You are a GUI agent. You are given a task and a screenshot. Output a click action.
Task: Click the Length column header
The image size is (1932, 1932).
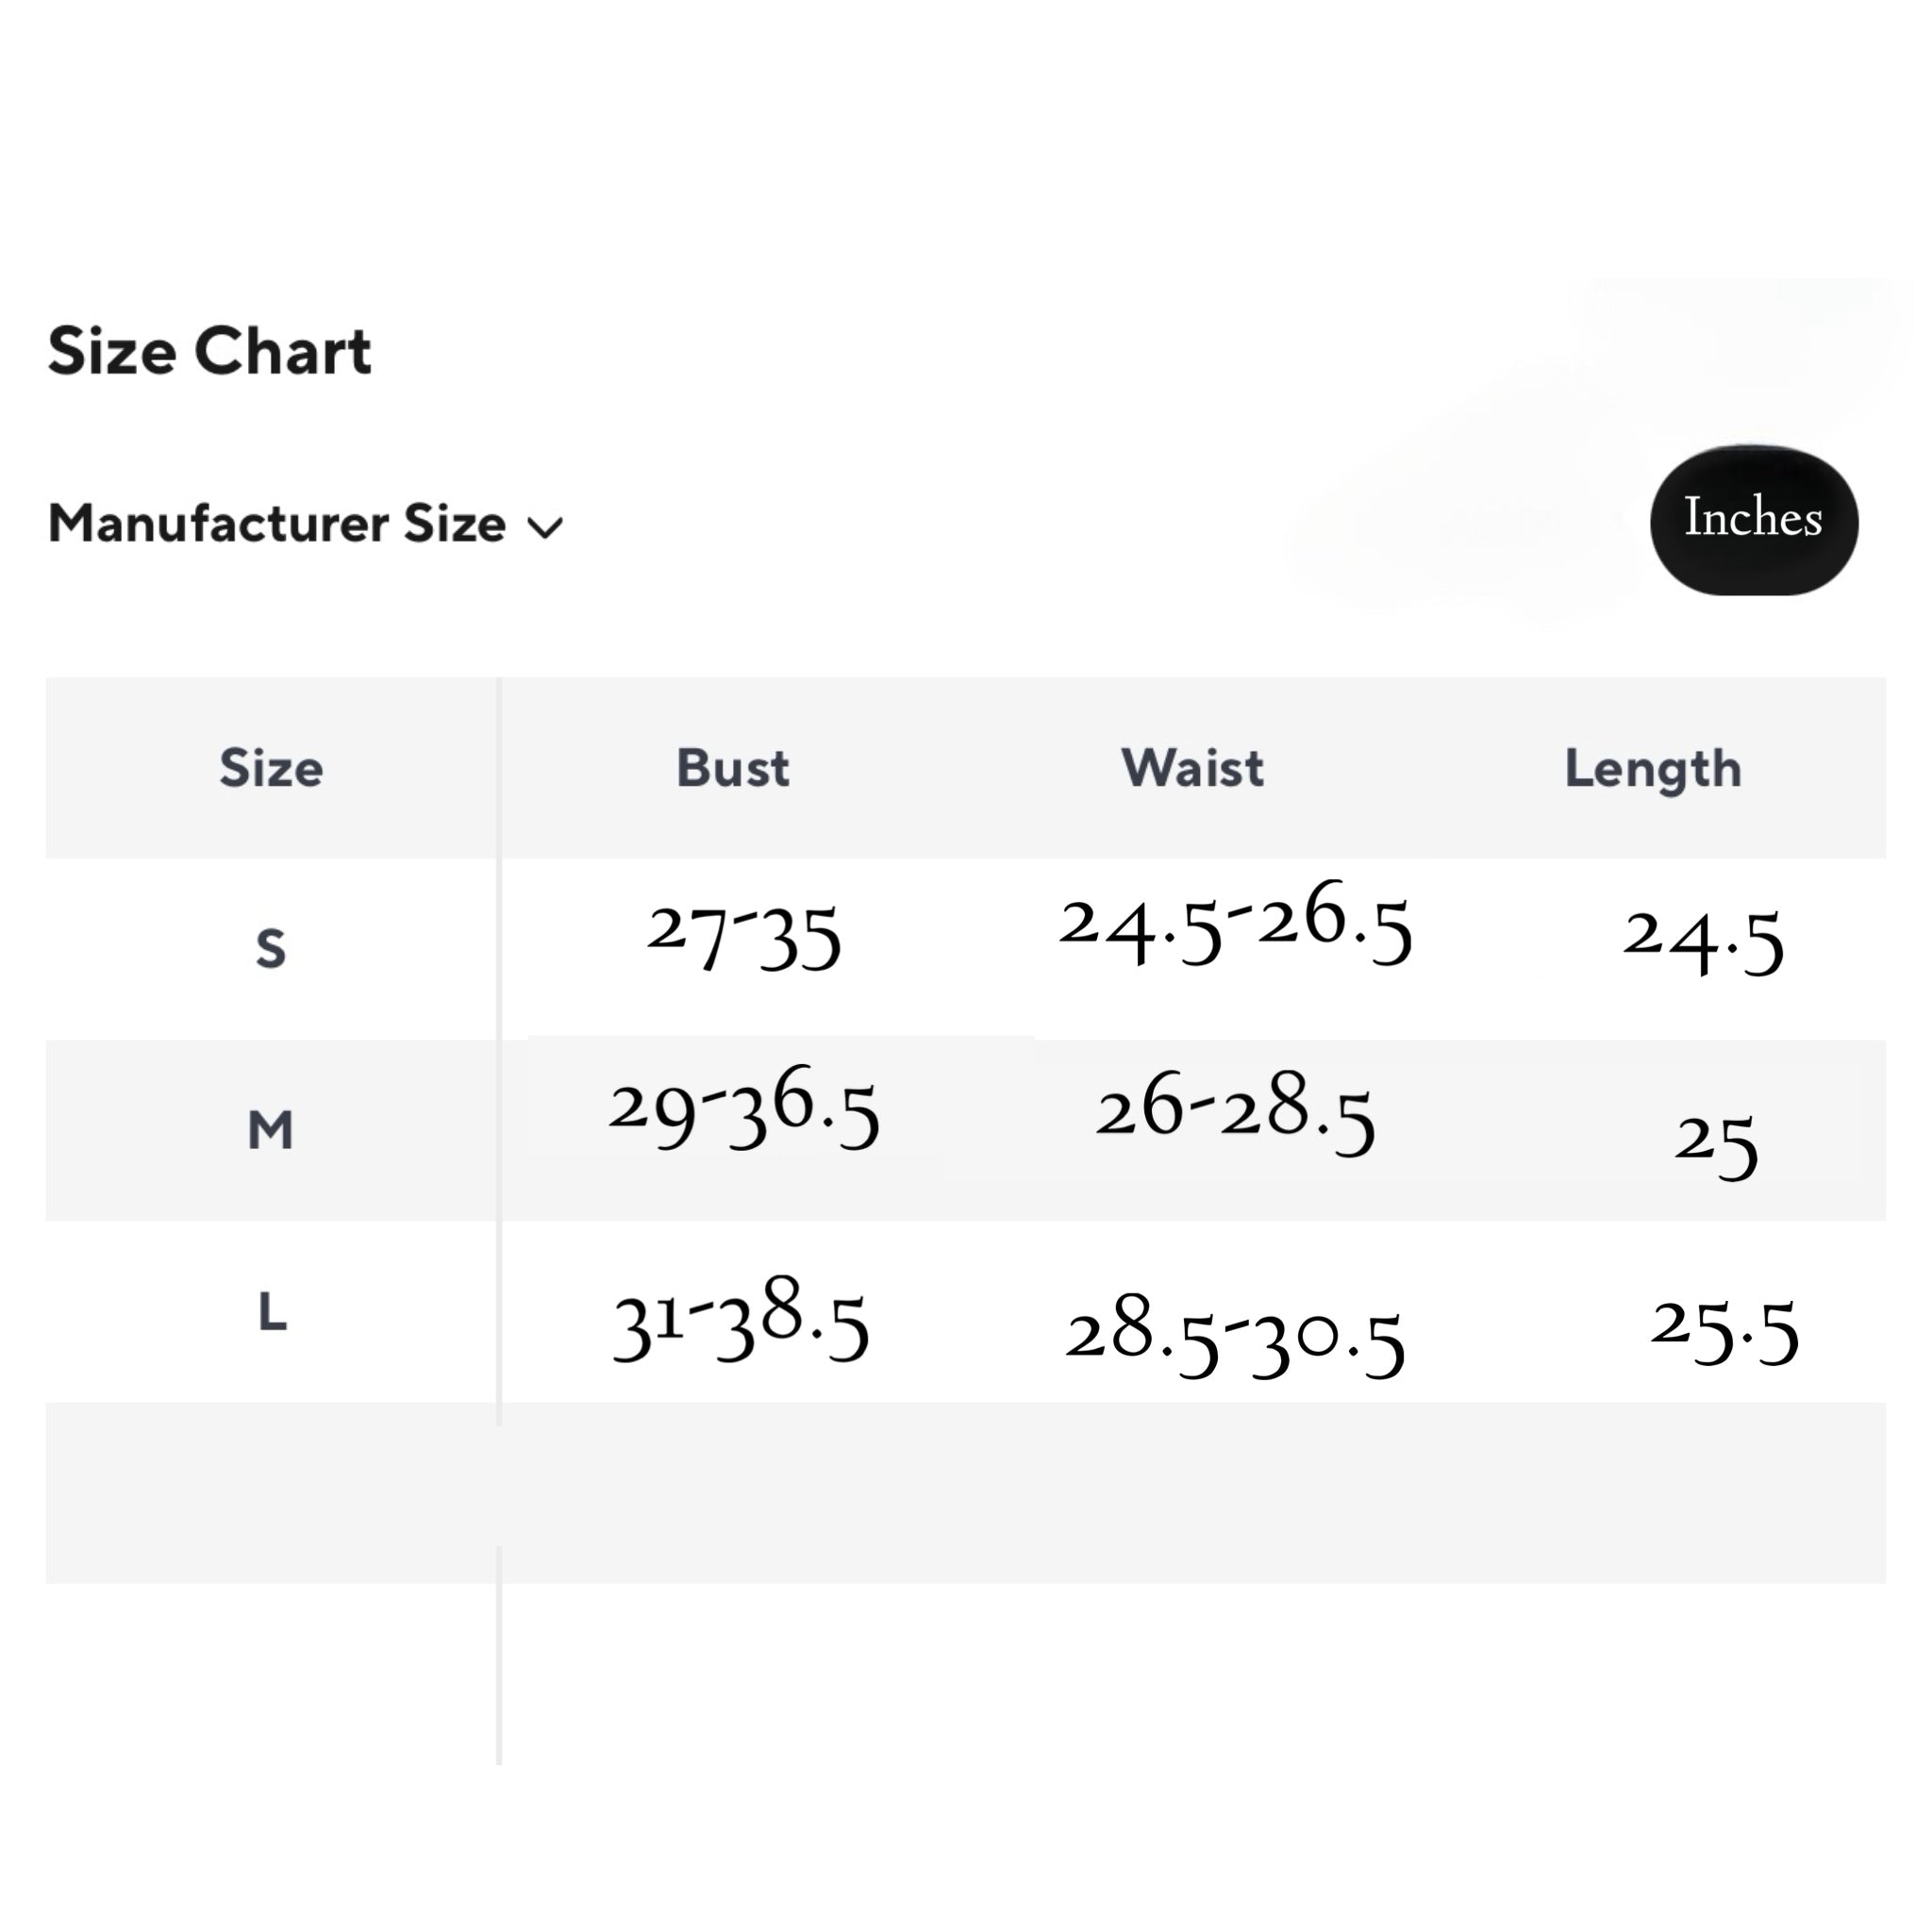1652,770
